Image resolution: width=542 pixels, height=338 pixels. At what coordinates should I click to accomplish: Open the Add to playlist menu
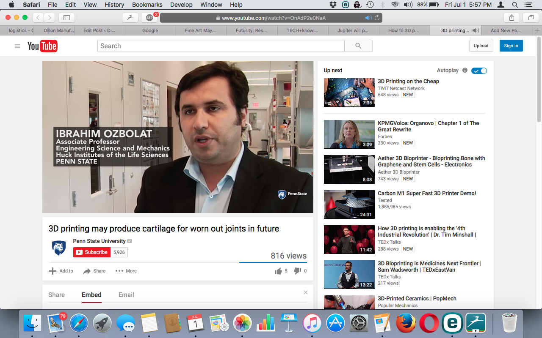click(x=61, y=271)
